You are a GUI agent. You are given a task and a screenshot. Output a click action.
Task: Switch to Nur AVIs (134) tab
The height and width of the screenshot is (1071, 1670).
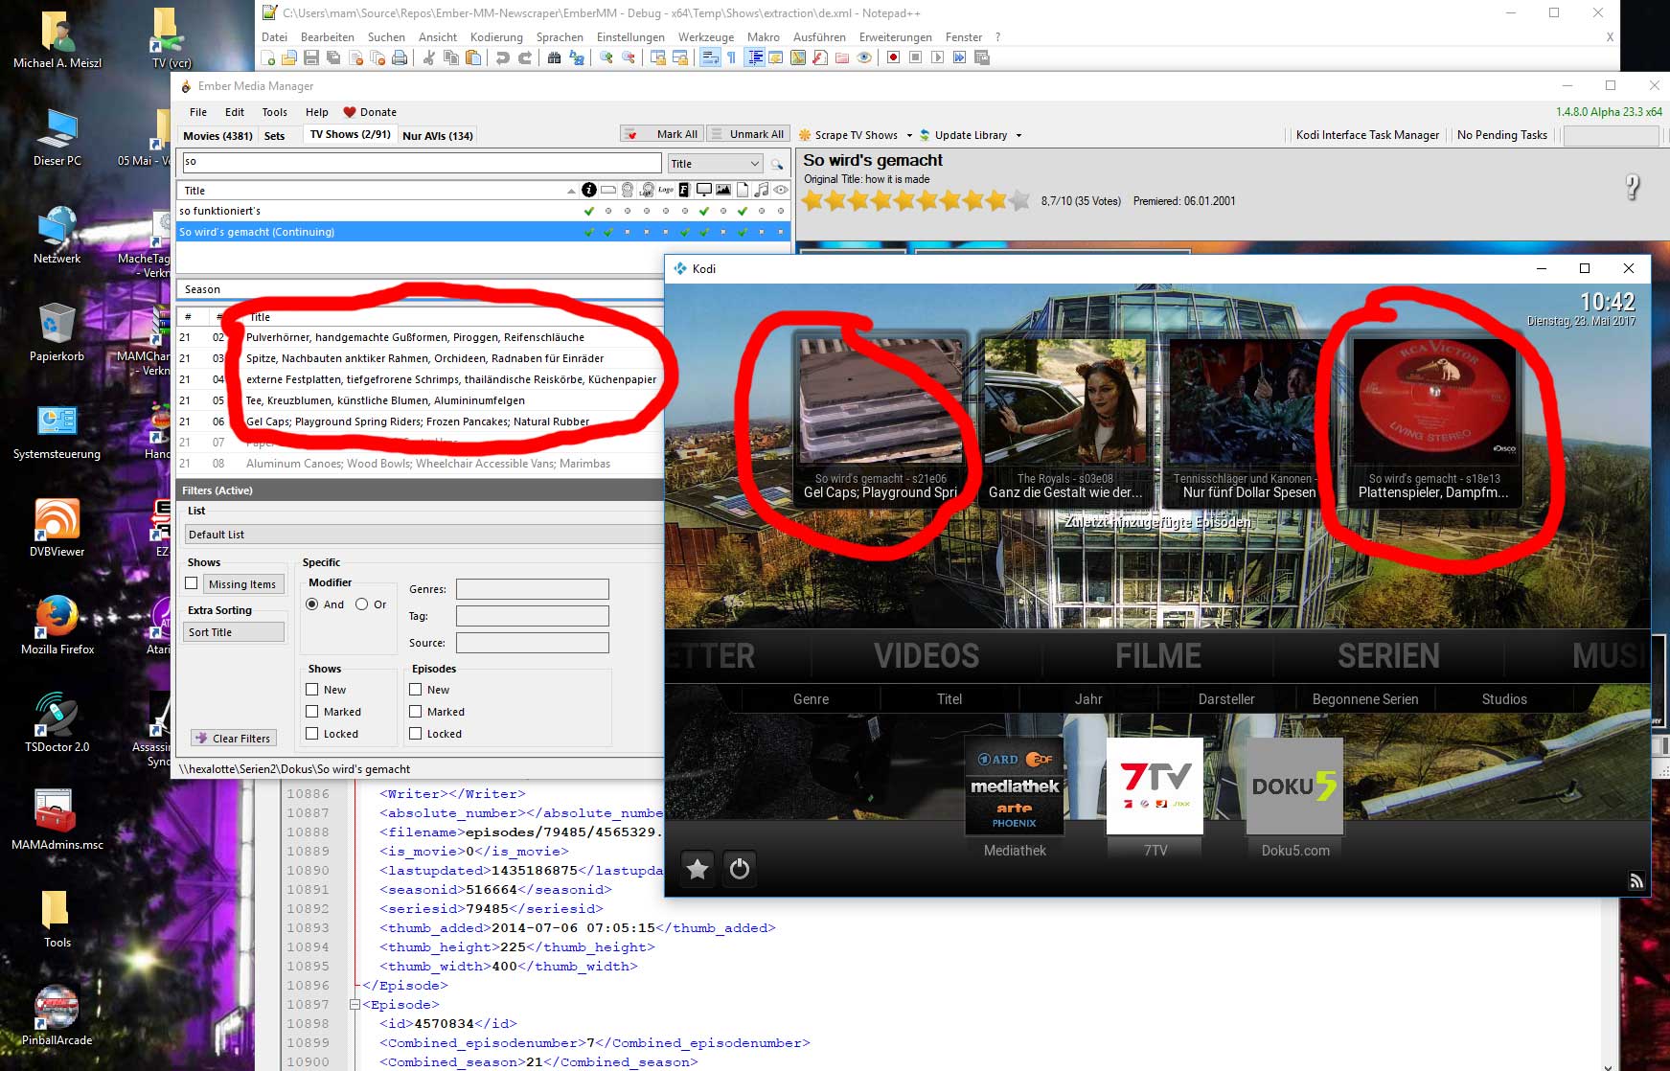[438, 136]
